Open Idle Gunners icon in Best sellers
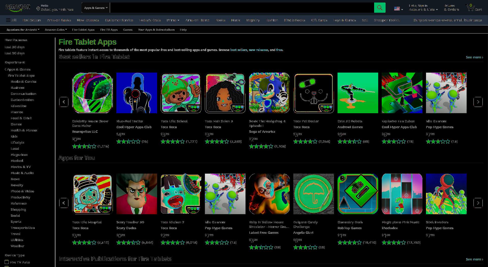The height and width of the screenshot is (267, 488). [446, 93]
